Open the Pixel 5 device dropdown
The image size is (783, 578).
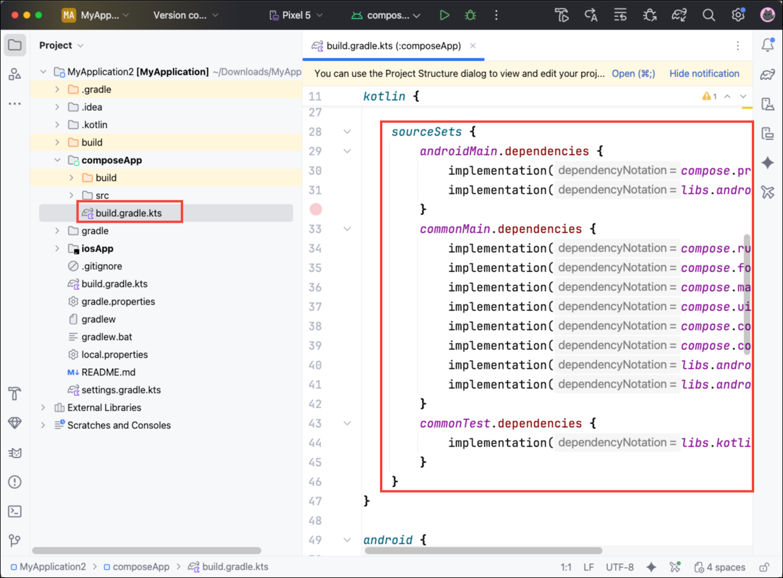click(x=296, y=15)
